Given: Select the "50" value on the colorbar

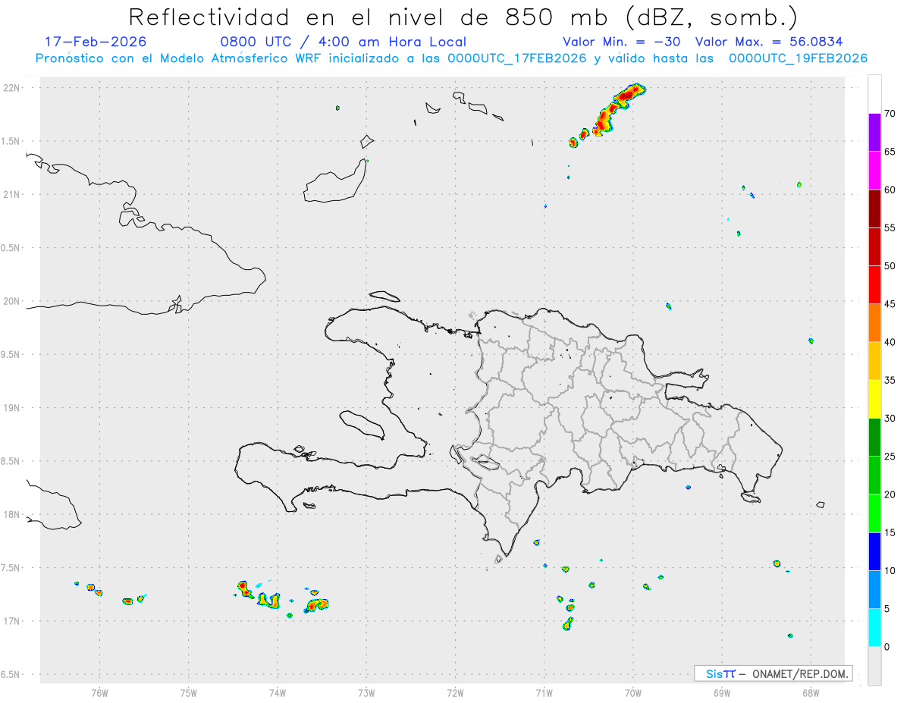Looking at the screenshot, I should (x=890, y=266).
